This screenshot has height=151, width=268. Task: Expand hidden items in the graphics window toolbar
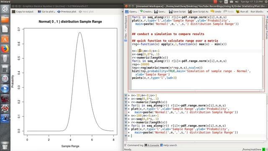pyautogui.click(x=123, y=12)
